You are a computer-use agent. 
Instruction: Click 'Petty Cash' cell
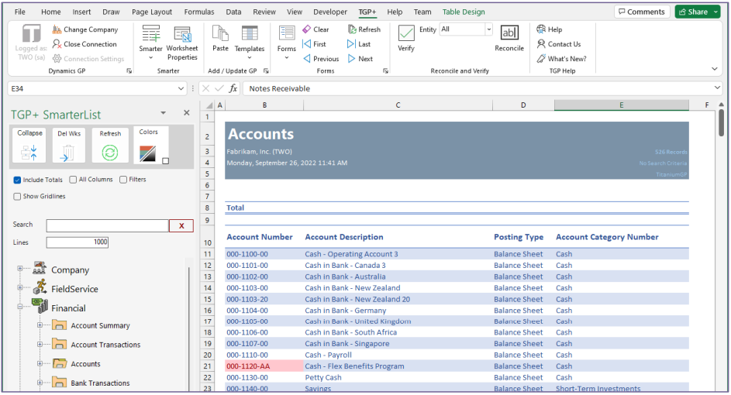click(x=398, y=377)
